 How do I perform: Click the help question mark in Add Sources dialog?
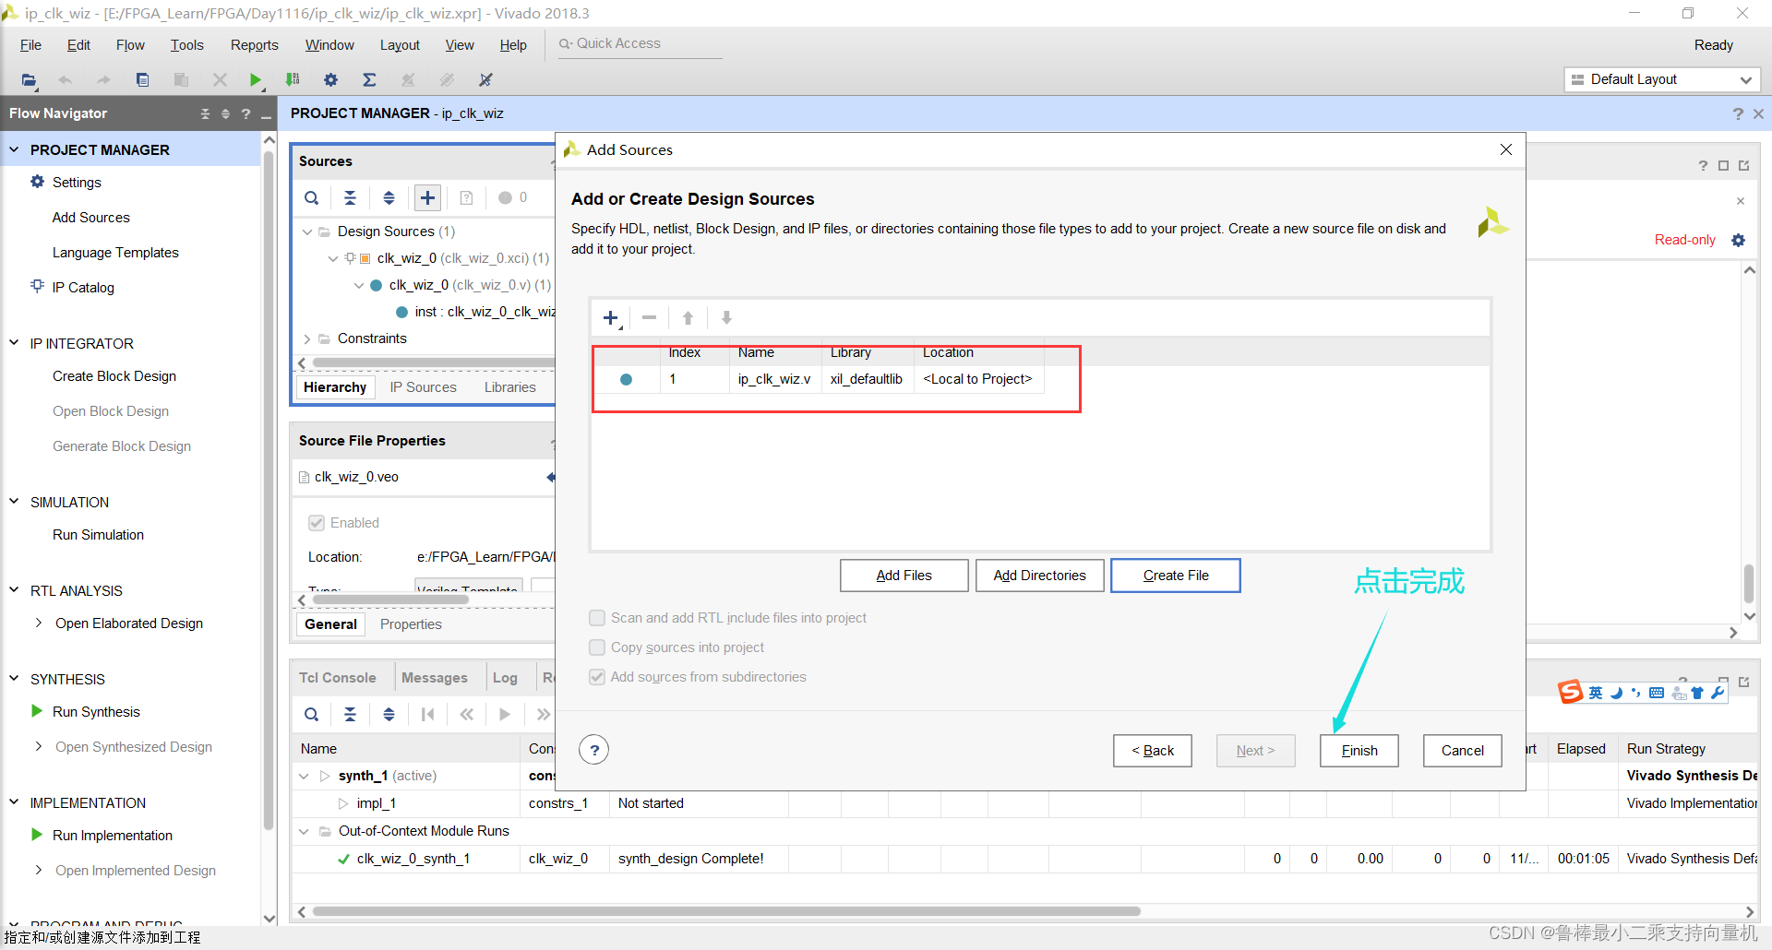[x=594, y=750]
